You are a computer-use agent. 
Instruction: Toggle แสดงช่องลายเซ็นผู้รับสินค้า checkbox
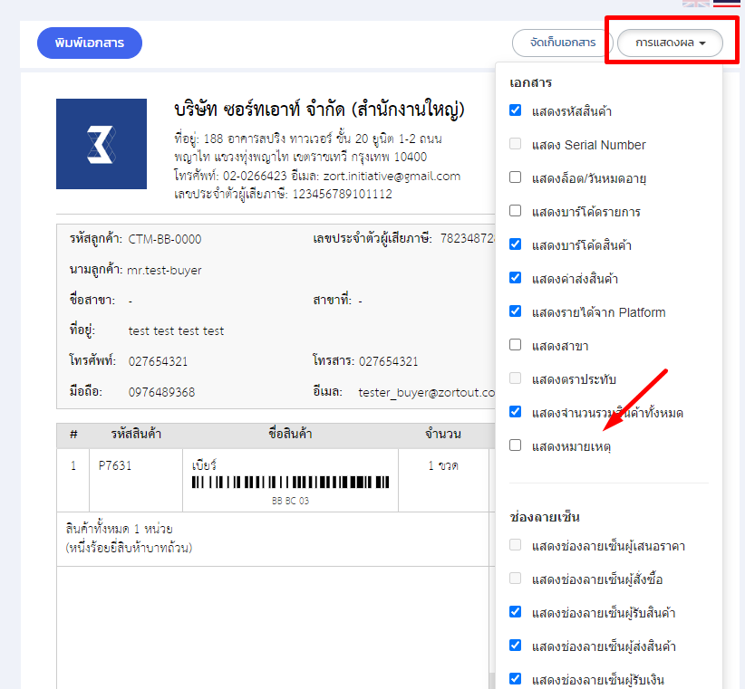click(516, 612)
